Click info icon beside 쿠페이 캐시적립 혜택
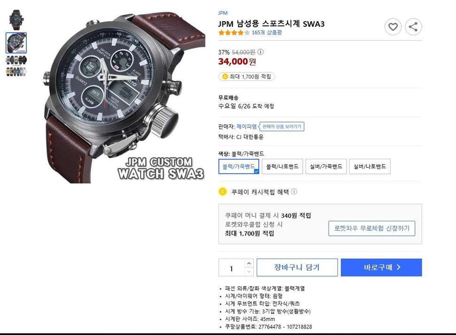The width and height of the screenshot is (456, 335). pos(294,192)
